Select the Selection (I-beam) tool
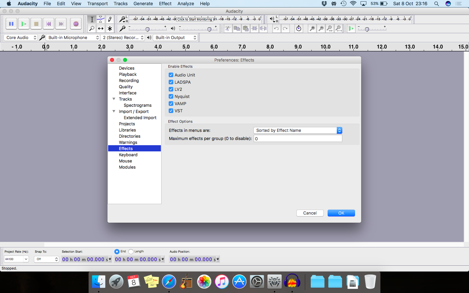 tap(92, 20)
